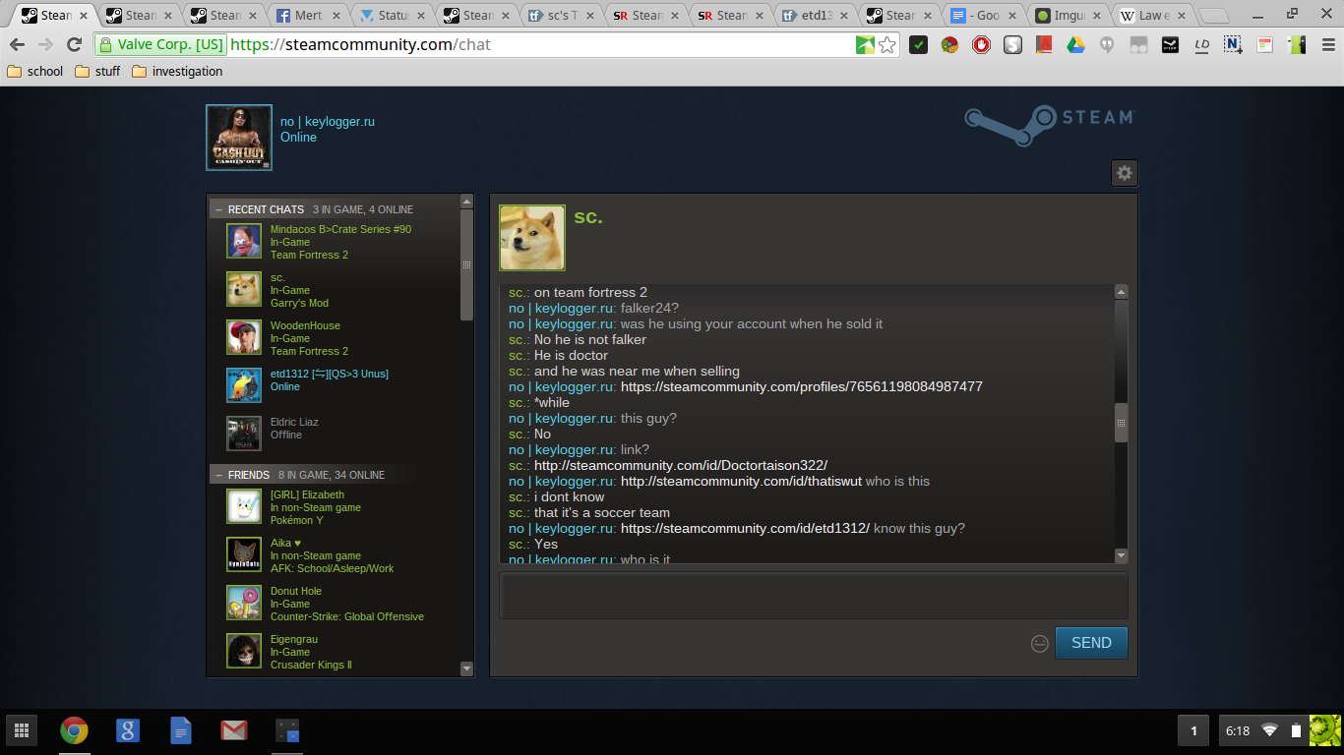1344x755 pixels.
Task: Bookmark page with the star icon
Action: point(887,44)
